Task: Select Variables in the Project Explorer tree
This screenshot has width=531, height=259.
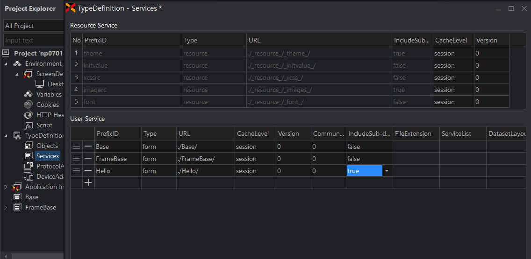Action: click(49, 94)
